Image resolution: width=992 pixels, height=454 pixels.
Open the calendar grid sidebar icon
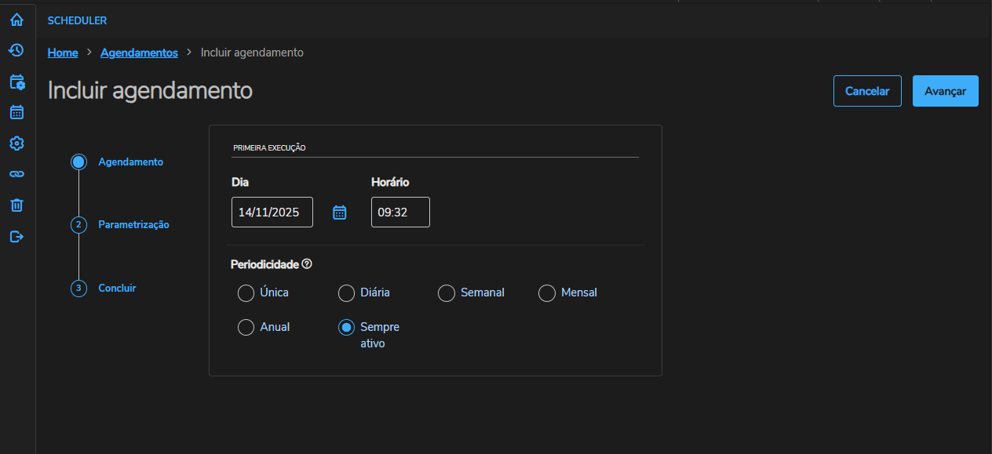coord(16,112)
